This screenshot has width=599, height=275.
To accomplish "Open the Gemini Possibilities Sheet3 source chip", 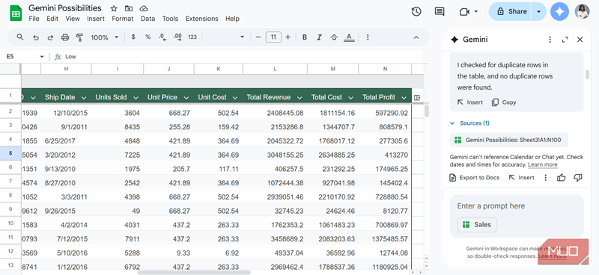I will (509, 140).
